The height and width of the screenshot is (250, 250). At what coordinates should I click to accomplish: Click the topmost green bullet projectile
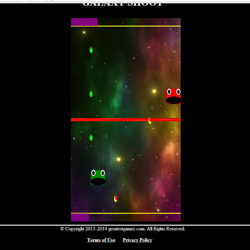[x=91, y=50]
